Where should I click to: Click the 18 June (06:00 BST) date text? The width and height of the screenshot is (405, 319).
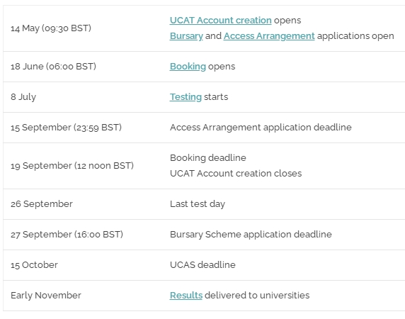tap(53, 67)
